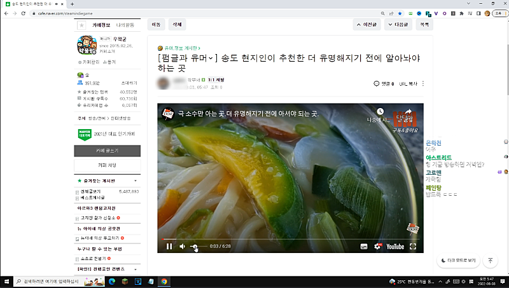Open Chrome from the taskbar
This screenshot has width=509, height=288.
click(164, 282)
